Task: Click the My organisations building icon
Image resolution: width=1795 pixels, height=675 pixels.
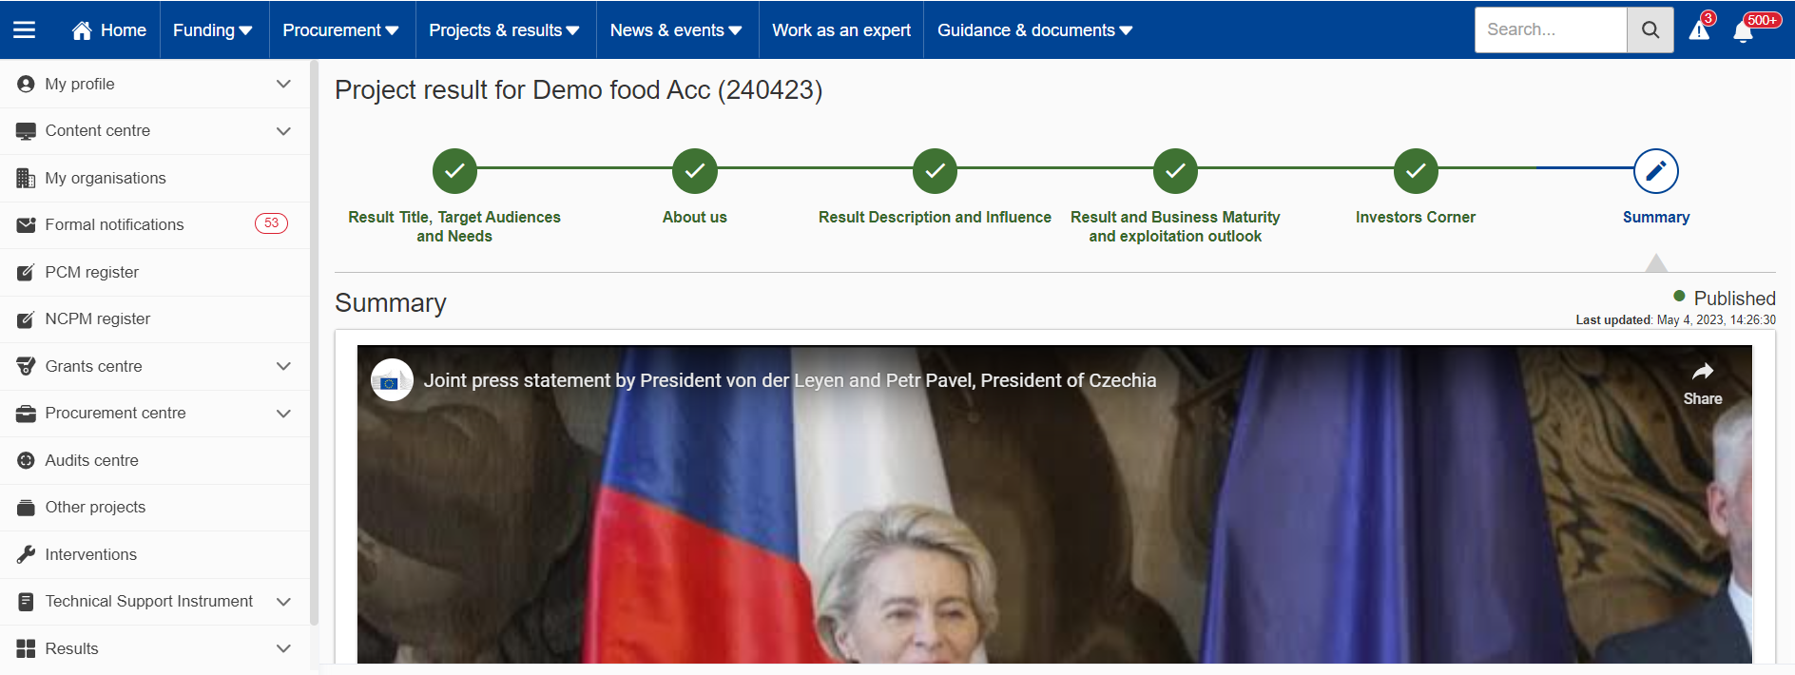Action: [x=26, y=178]
